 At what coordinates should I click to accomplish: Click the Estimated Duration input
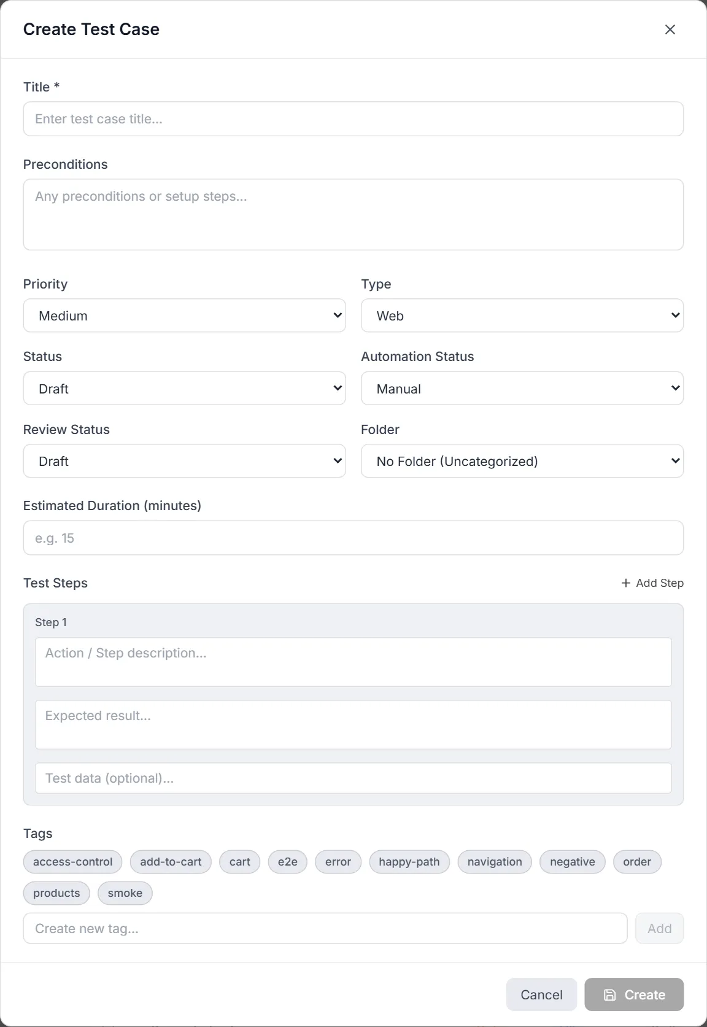click(x=353, y=538)
